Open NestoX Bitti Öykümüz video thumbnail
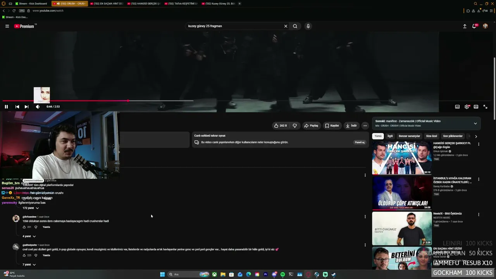Viewport: 496px width, 279px height. pyautogui.click(x=402, y=228)
